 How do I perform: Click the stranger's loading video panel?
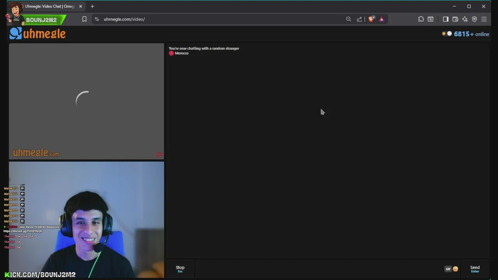[86, 101]
